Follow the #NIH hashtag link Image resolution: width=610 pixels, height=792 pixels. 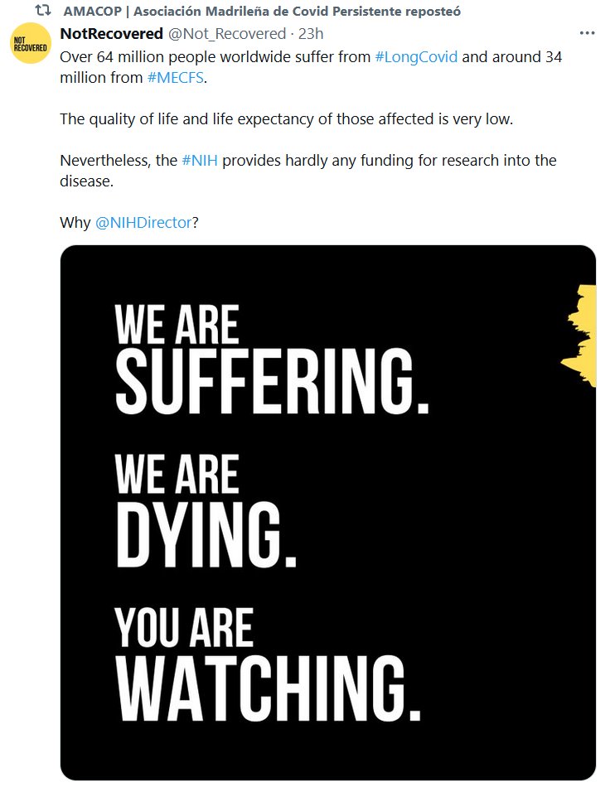point(200,160)
